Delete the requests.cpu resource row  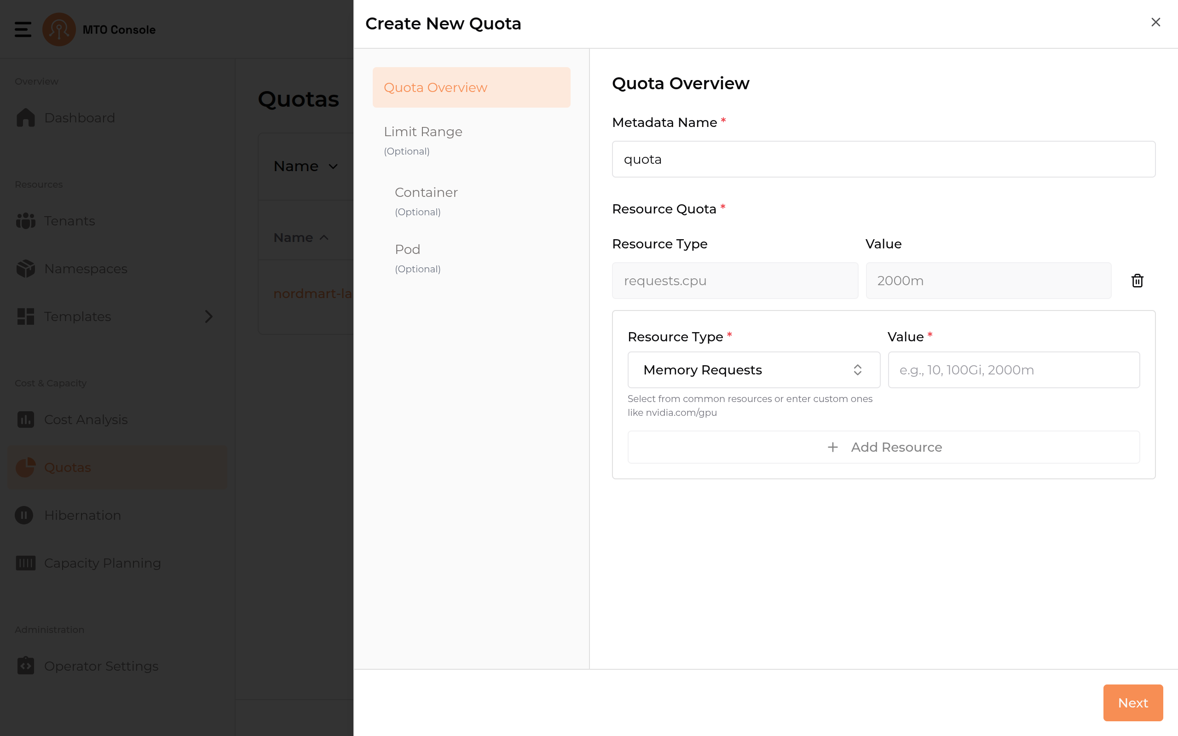click(x=1138, y=281)
